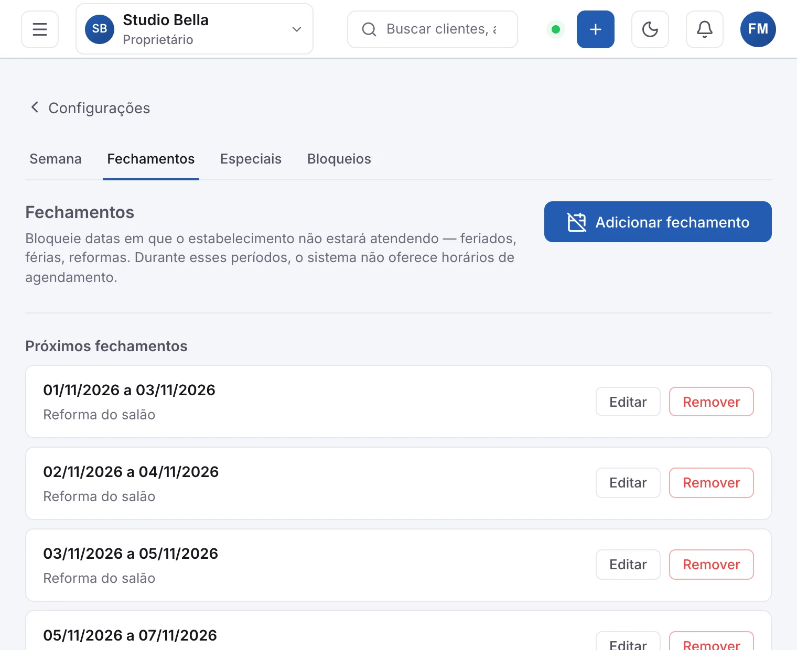Click the Studio Bella name text
Image resolution: width=797 pixels, height=650 pixels.
pyautogui.click(x=166, y=20)
